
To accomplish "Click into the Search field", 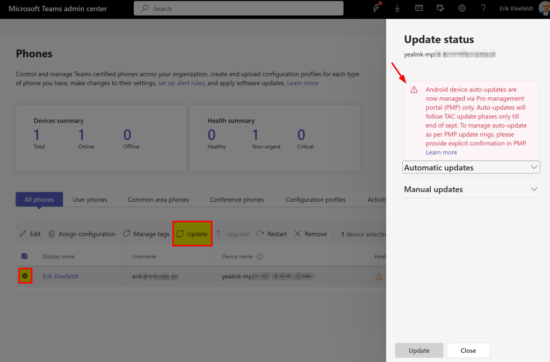I will pyautogui.click(x=238, y=9).
